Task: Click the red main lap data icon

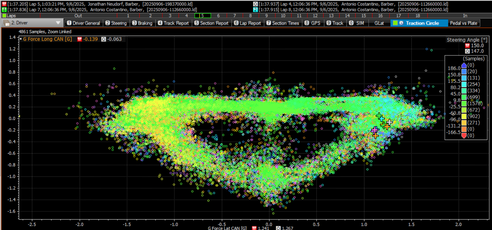Action: [x=4, y=4]
